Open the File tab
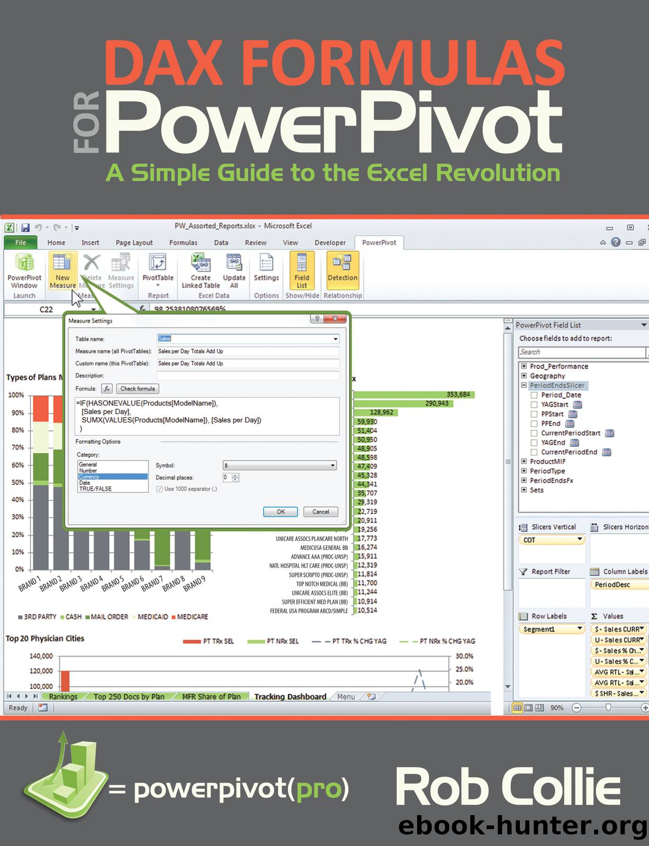This screenshot has height=846, width=649. click(x=21, y=243)
